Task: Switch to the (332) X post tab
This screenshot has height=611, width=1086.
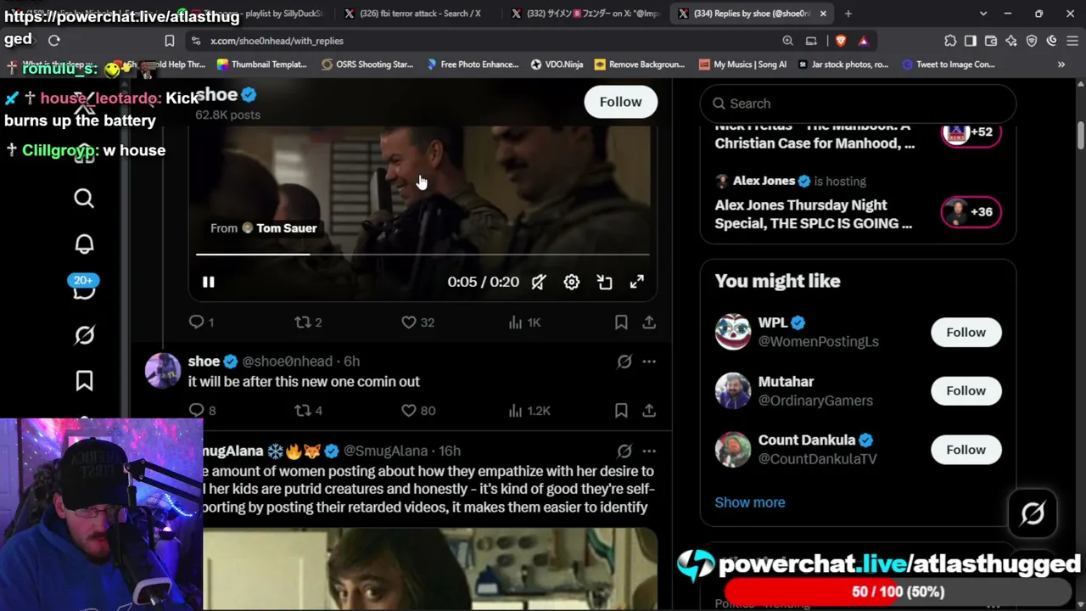Action: (x=585, y=14)
